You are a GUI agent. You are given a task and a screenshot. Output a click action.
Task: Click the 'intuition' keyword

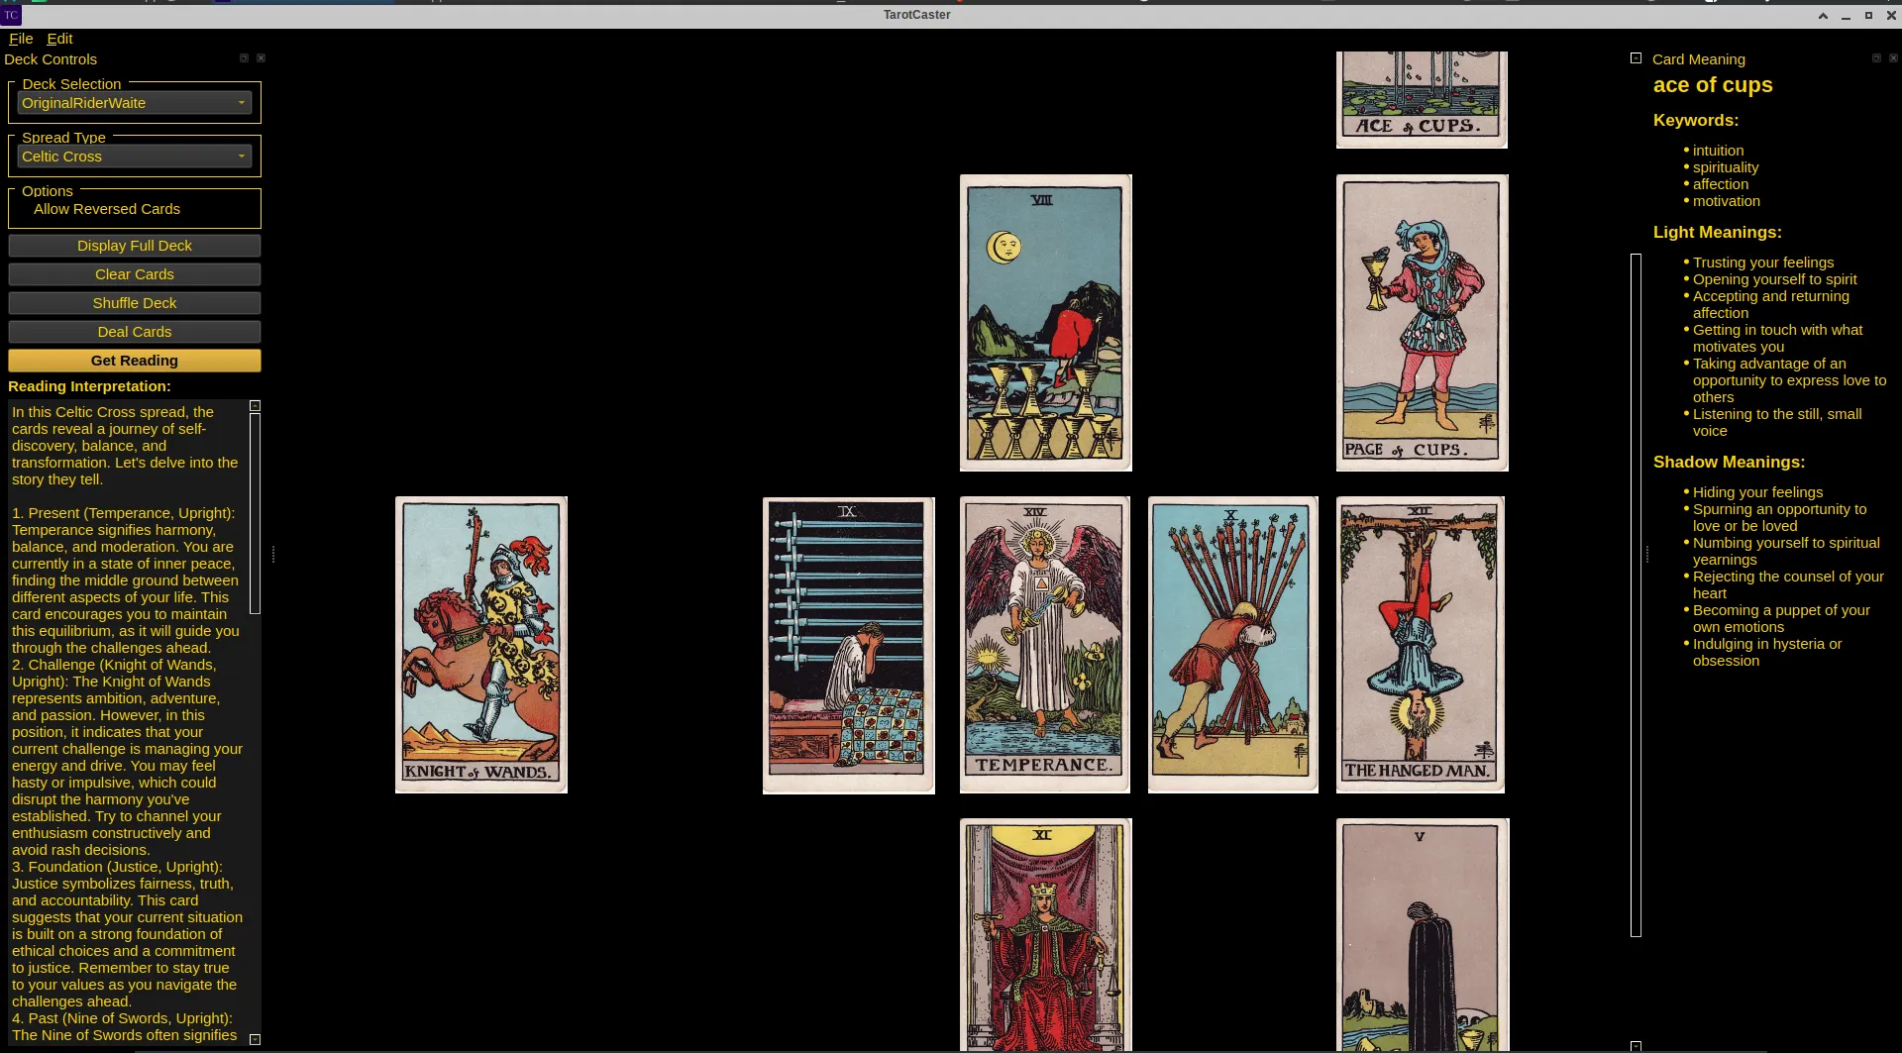coord(1718,151)
